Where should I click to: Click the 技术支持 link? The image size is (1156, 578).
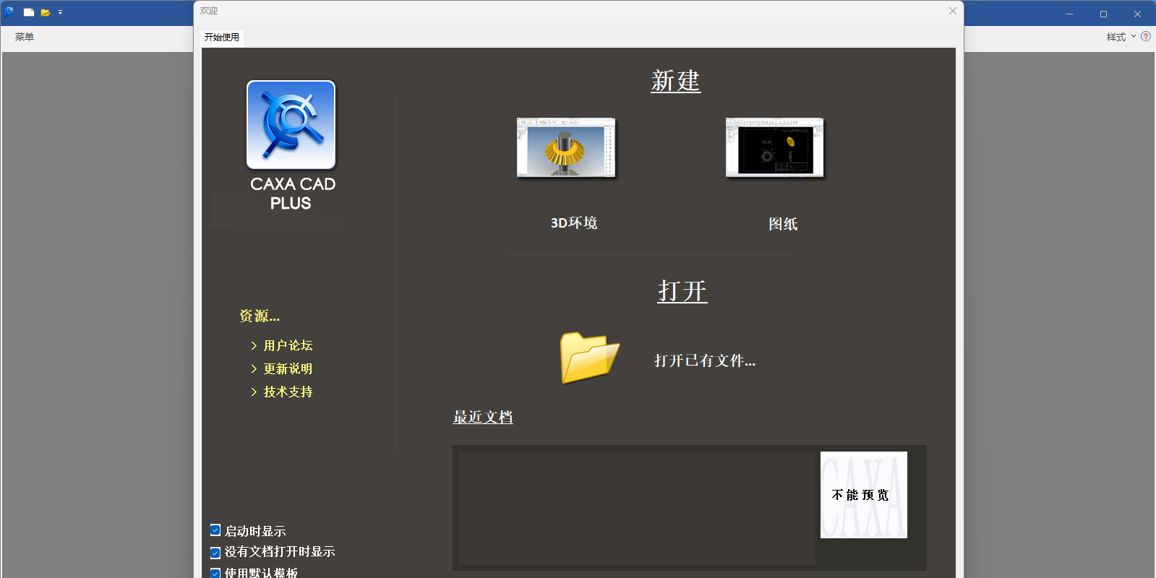pos(288,392)
